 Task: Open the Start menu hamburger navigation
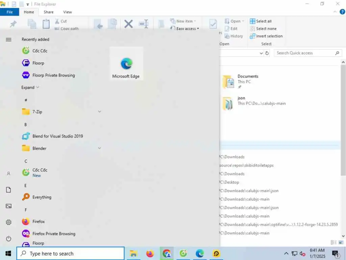pos(8,40)
